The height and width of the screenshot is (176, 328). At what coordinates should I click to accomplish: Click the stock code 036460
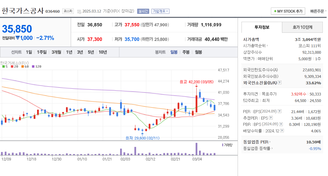53,11
